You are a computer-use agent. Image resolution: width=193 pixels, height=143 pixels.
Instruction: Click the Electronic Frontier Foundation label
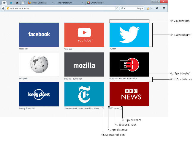123,79
